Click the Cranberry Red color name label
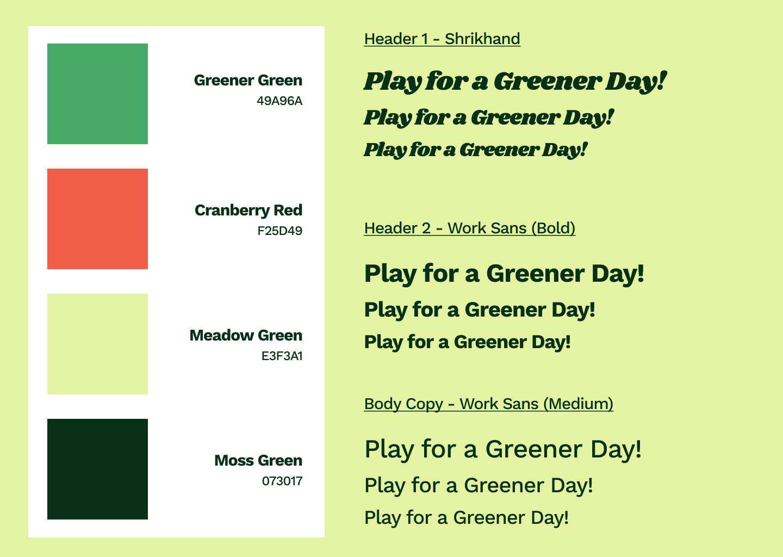 [248, 211]
